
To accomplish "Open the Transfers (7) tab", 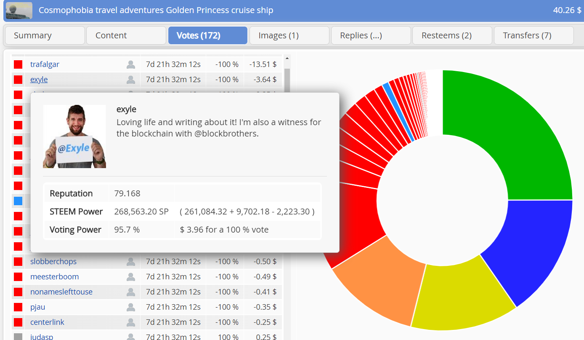I will click(x=534, y=35).
